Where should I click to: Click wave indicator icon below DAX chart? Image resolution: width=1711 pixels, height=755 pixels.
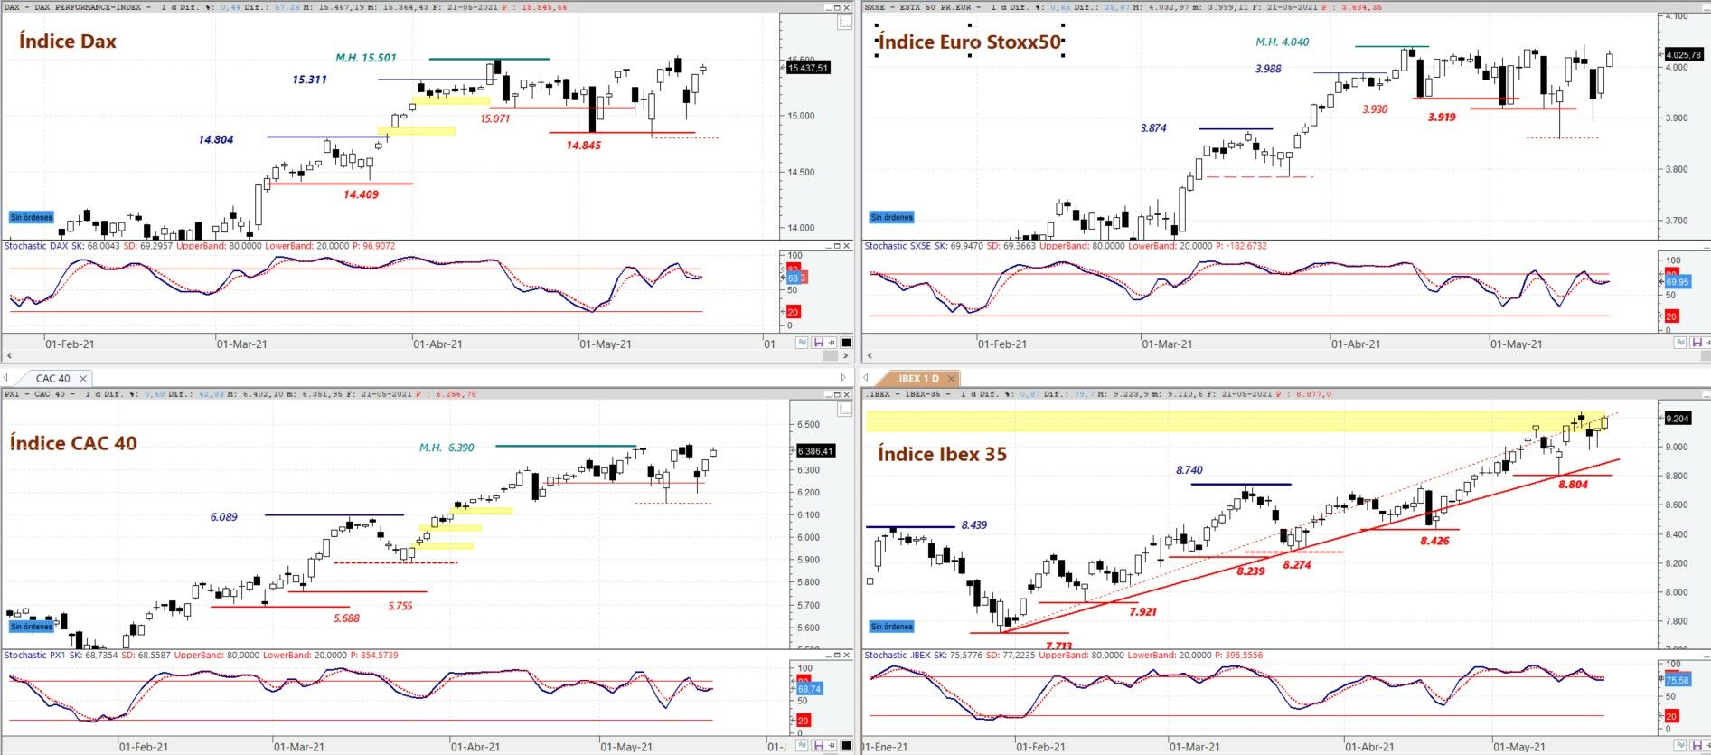802,343
